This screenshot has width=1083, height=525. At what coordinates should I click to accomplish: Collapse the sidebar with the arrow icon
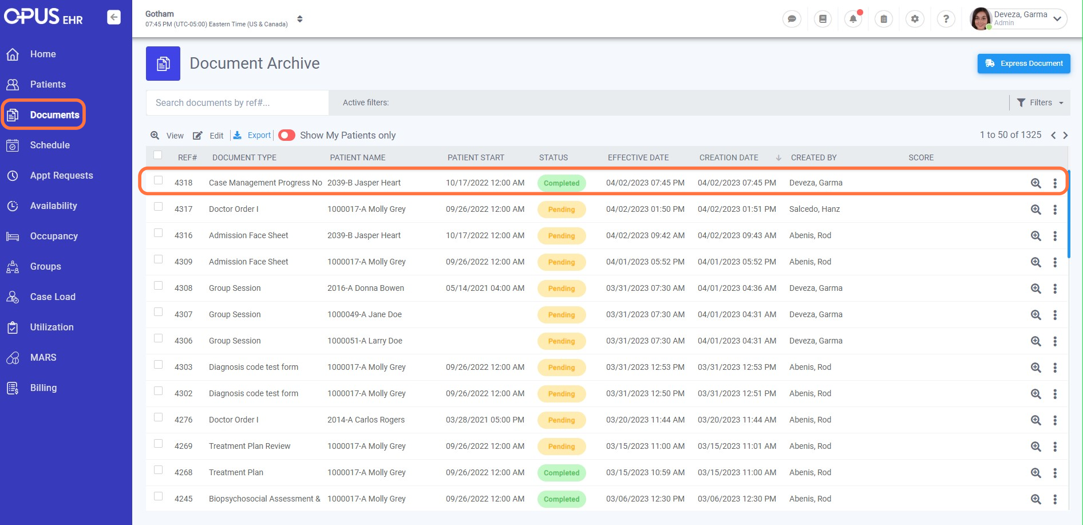[114, 17]
